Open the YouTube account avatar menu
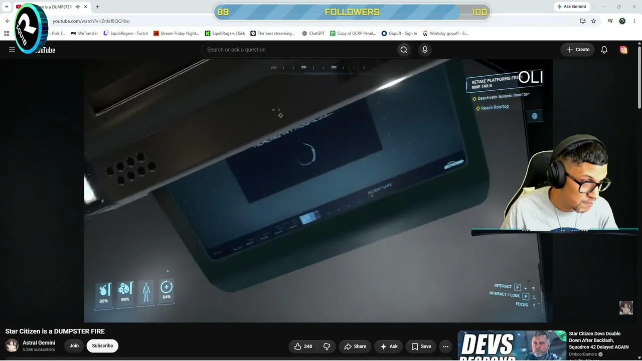The height and width of the screenshot is (361, 642). [623, 50]
